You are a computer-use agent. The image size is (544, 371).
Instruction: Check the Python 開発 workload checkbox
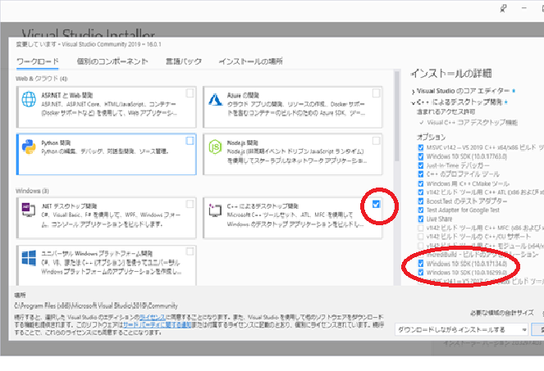pyautogui.click(x=190, y=141)
